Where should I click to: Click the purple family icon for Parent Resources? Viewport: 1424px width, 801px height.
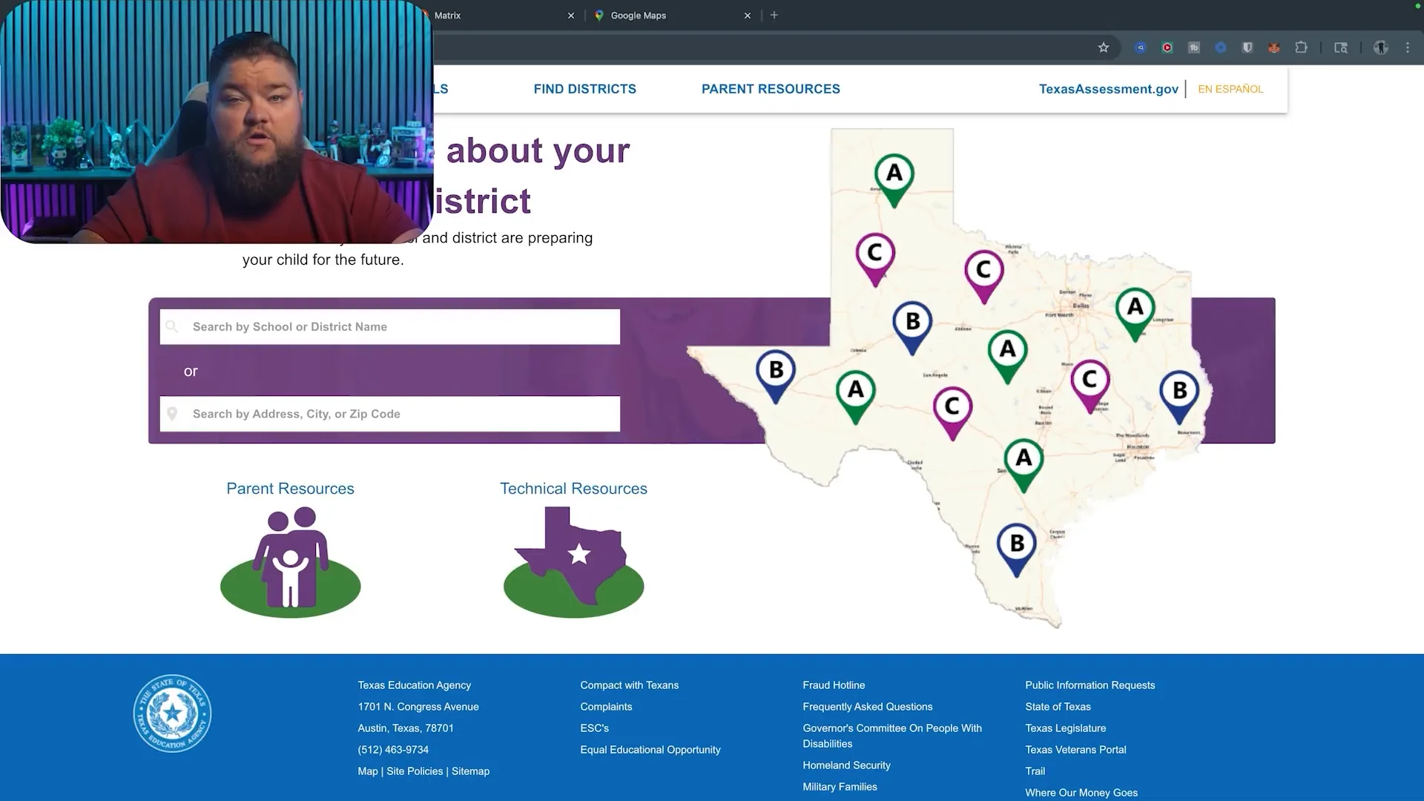pos(290,561)
